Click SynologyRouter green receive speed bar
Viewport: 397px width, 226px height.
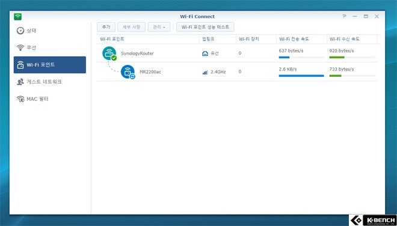pyautogui.click(x=337, y=58)
